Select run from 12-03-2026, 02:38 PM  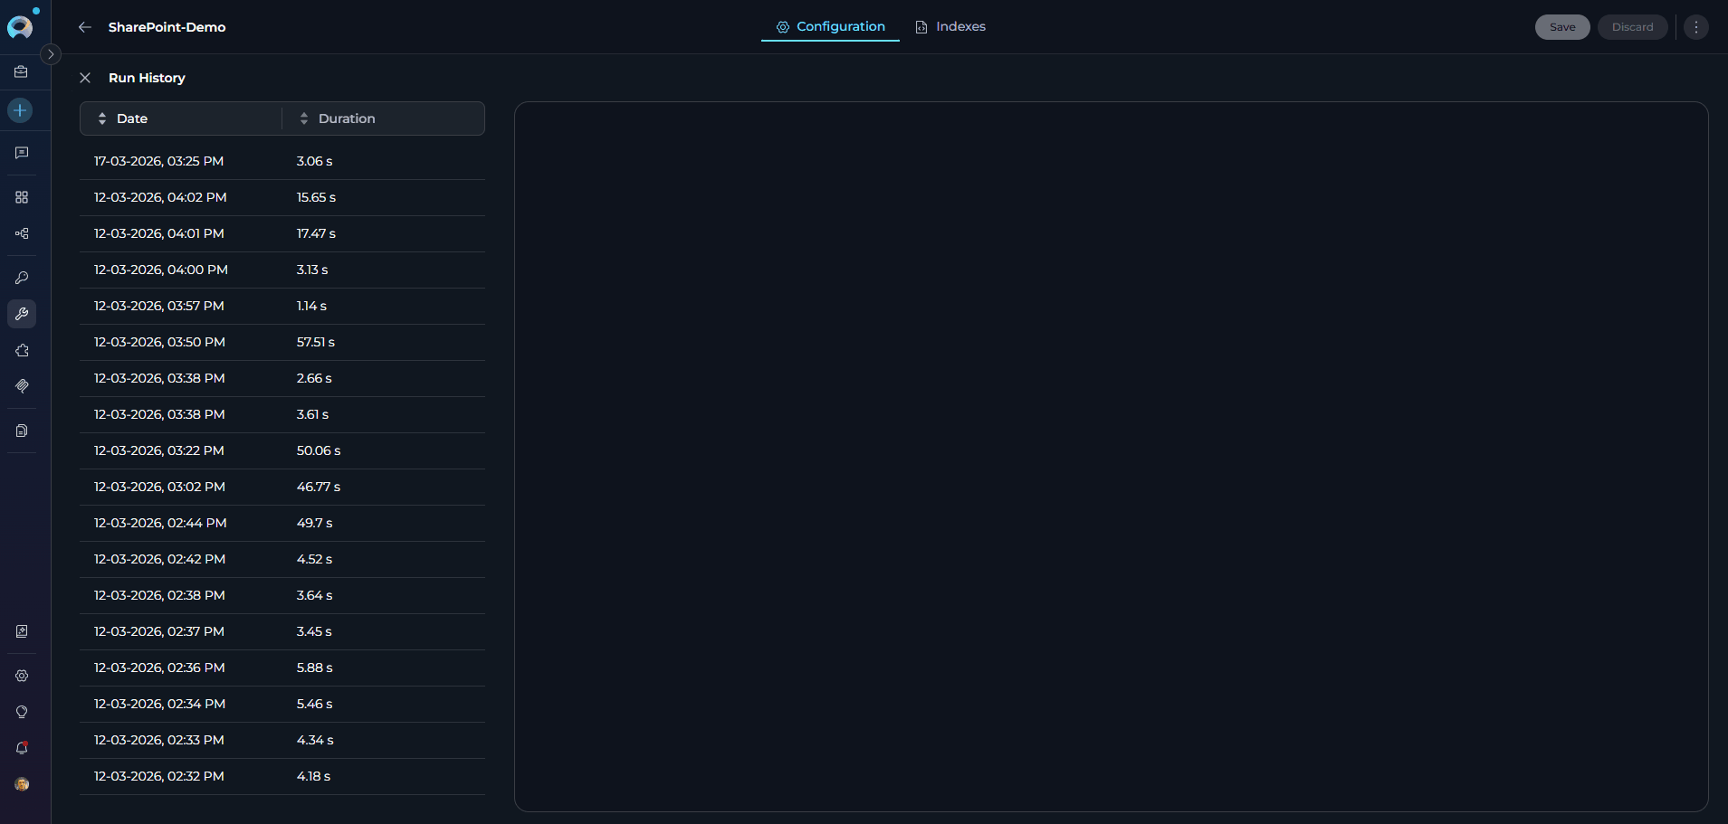click(x=282, y=595)
